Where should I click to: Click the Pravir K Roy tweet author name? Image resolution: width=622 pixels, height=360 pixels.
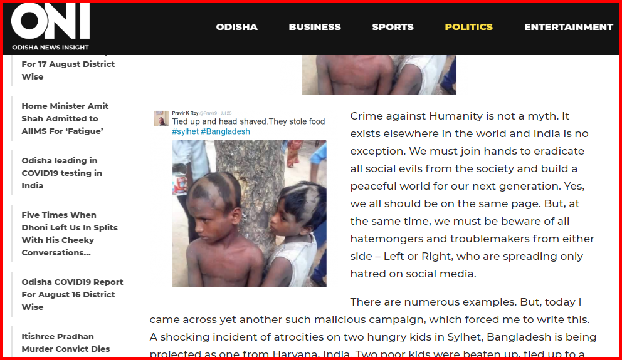click(185, 113)
